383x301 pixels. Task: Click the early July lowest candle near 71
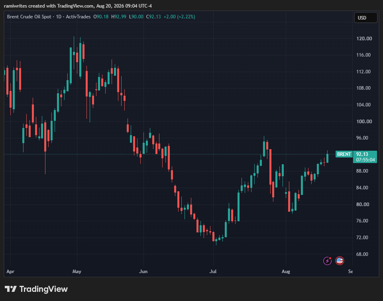tap(216, 241)
